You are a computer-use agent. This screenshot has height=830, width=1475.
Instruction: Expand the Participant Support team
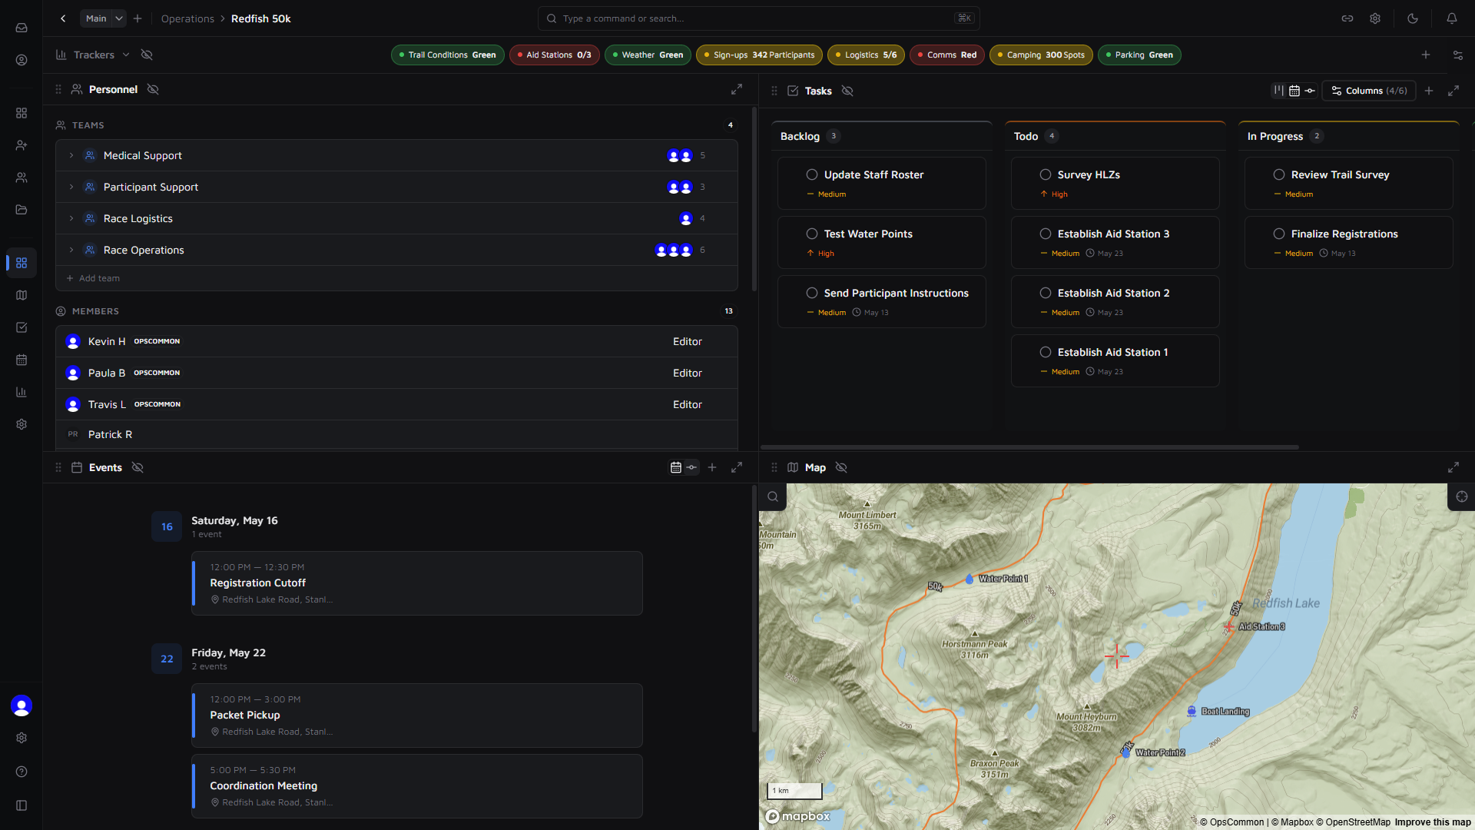pos(71,187)
